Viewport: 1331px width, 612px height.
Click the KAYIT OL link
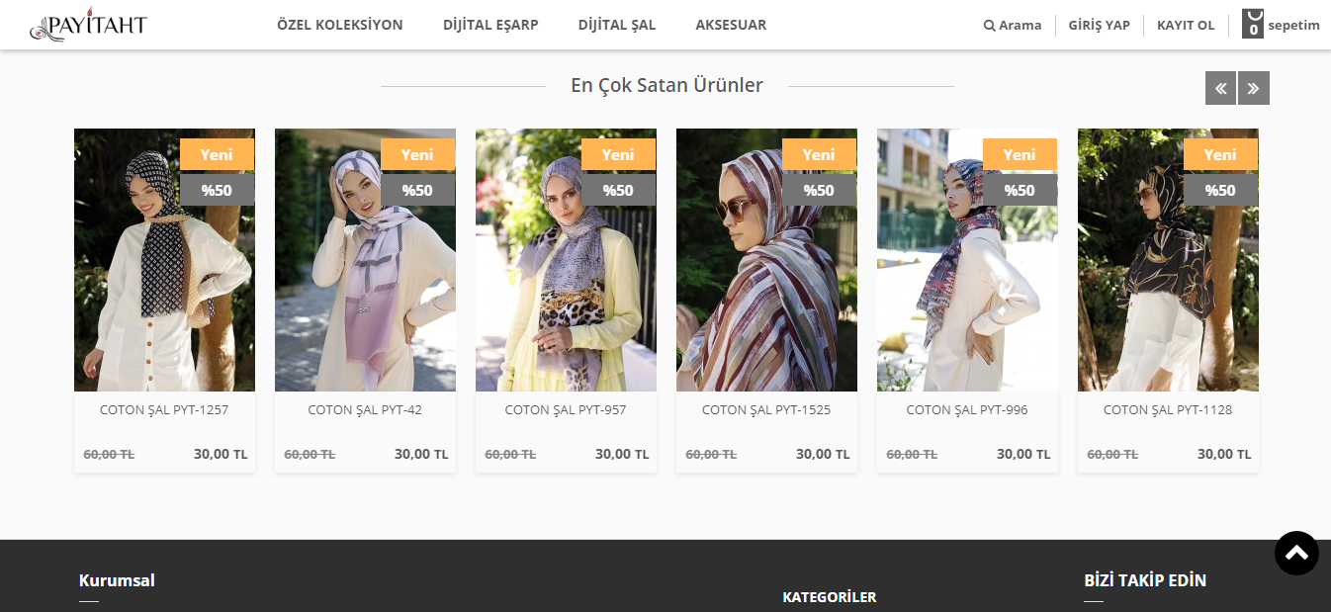[1186, 26]
